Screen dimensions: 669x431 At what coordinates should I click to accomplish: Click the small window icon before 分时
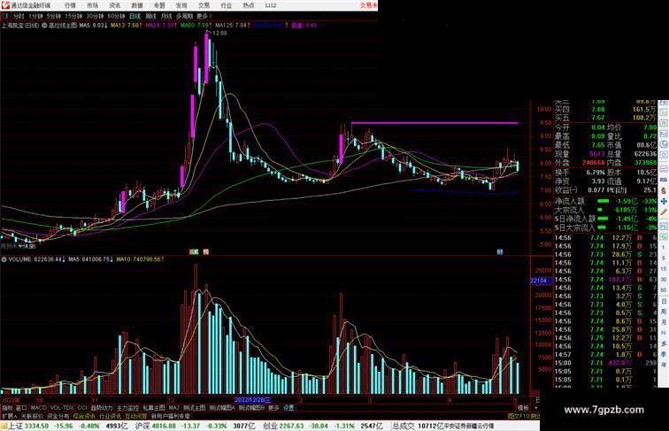point(5,16)
